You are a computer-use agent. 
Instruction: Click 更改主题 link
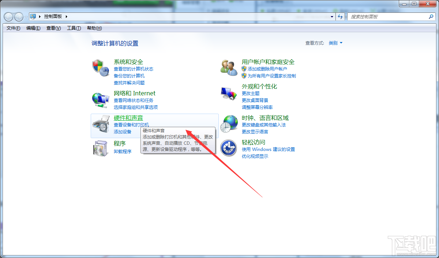(251, 93)
